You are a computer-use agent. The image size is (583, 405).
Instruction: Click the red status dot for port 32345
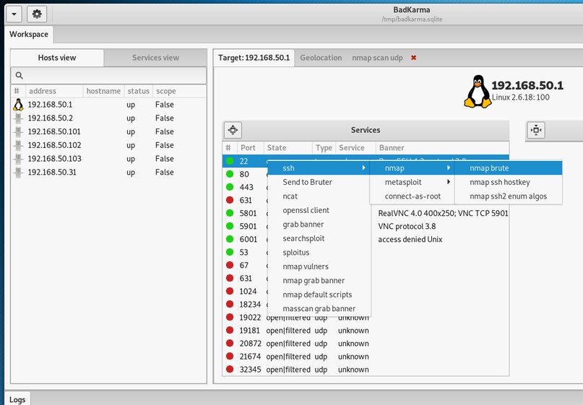coord(229,370)
